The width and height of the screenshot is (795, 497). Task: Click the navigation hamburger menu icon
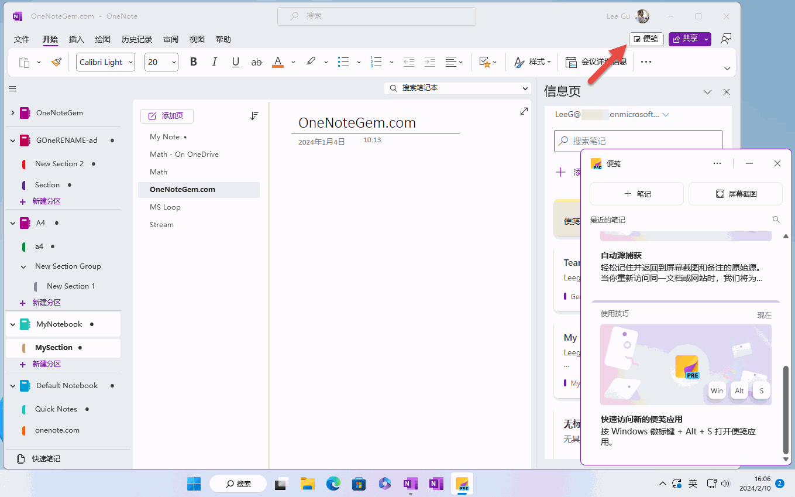click(12, 89)
